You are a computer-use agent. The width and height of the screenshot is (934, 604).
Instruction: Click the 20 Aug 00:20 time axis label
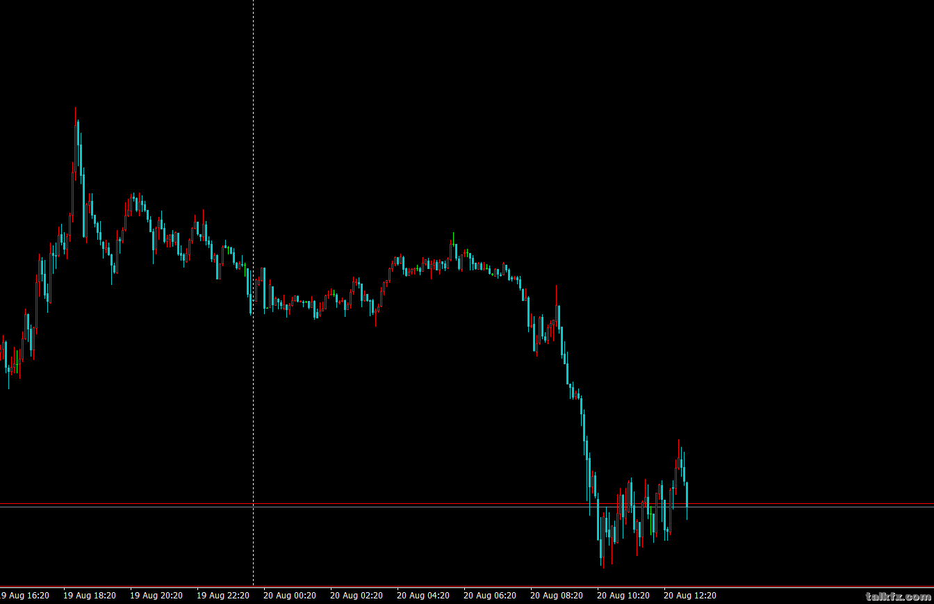pyautogui.click(x=290, y=596)
